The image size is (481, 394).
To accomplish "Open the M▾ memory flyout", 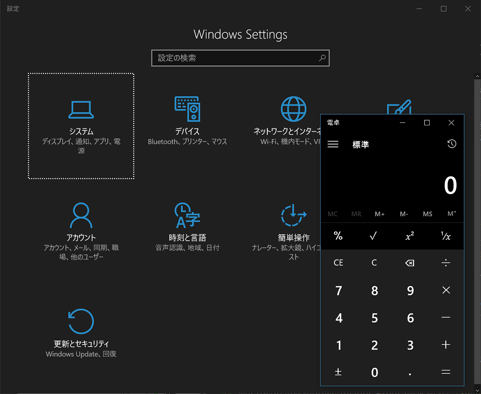I will pyautogui.click(x=451, y=214).
